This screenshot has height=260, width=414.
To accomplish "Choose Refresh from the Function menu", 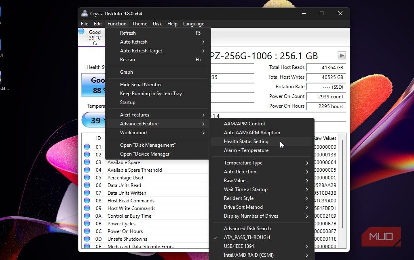I will coord(157,33).
